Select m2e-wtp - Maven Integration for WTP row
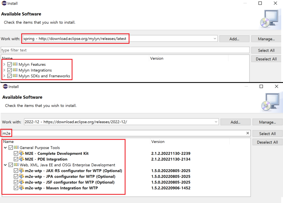The height and width of the screenshot is (203, 283). (x=61, y=188)
